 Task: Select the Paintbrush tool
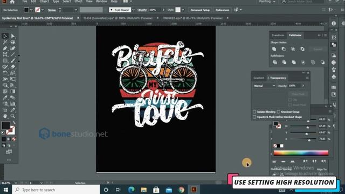tap(13, 60)
